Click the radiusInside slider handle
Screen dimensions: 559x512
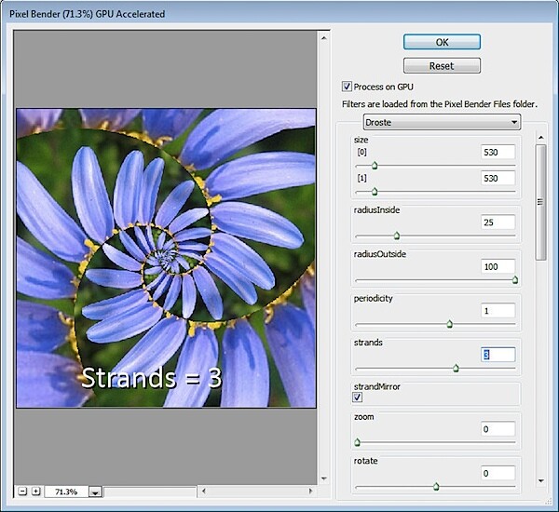tap(397, 236)
